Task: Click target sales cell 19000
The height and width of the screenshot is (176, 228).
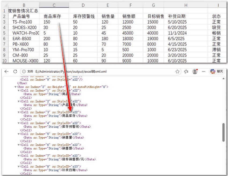Action: 153,39
